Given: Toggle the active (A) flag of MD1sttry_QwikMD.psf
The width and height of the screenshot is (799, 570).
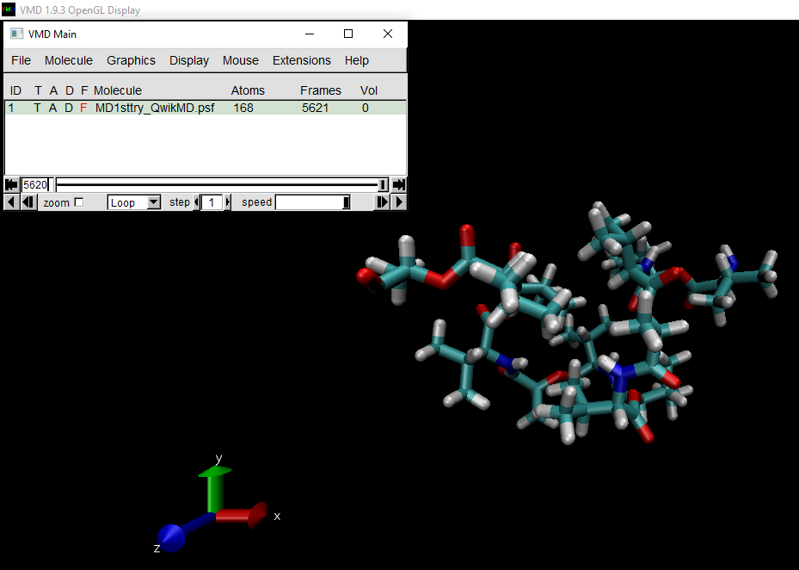Looking at the screenshot, I should click(x=53, y=108).
